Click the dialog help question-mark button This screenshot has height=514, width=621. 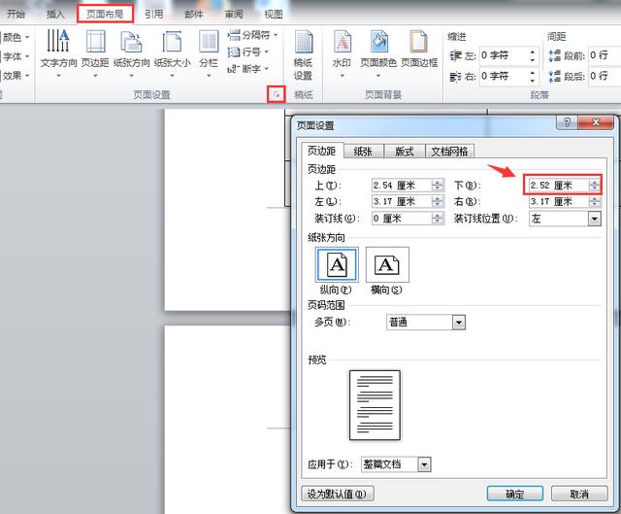(567, 122)
